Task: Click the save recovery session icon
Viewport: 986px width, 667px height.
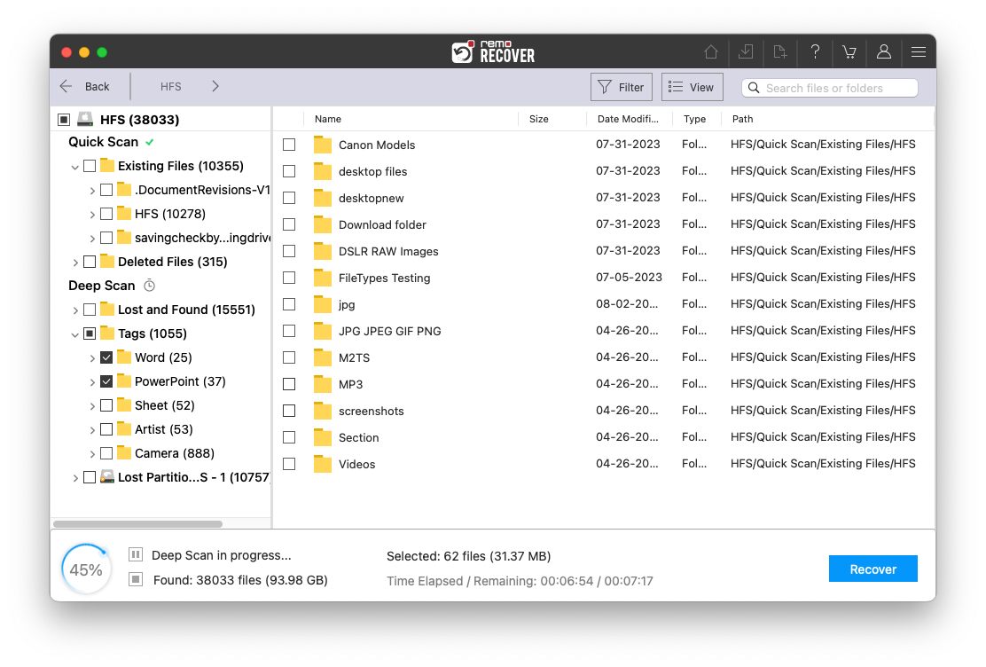Action: (x=745, y=52)
